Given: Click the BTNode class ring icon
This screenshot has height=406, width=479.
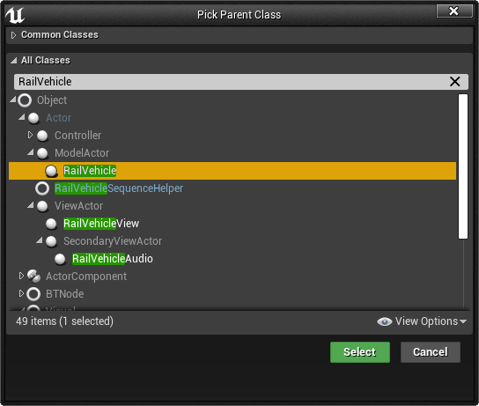Looking at the screenshot, I should point(33,294).
